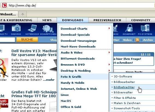Select Must-Have-Downloads menu entry
The height and width of the screenshot is (112, 155).
(78, 47)
